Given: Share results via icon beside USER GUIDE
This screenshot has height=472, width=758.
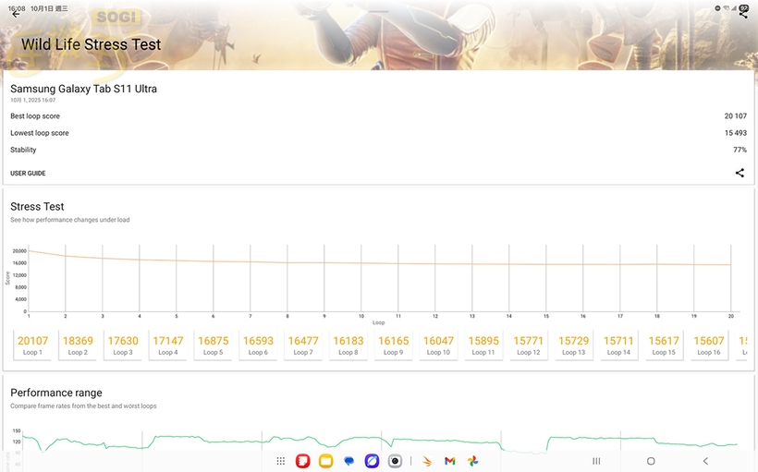Looking at the screenshot, I should pos(740,173).
